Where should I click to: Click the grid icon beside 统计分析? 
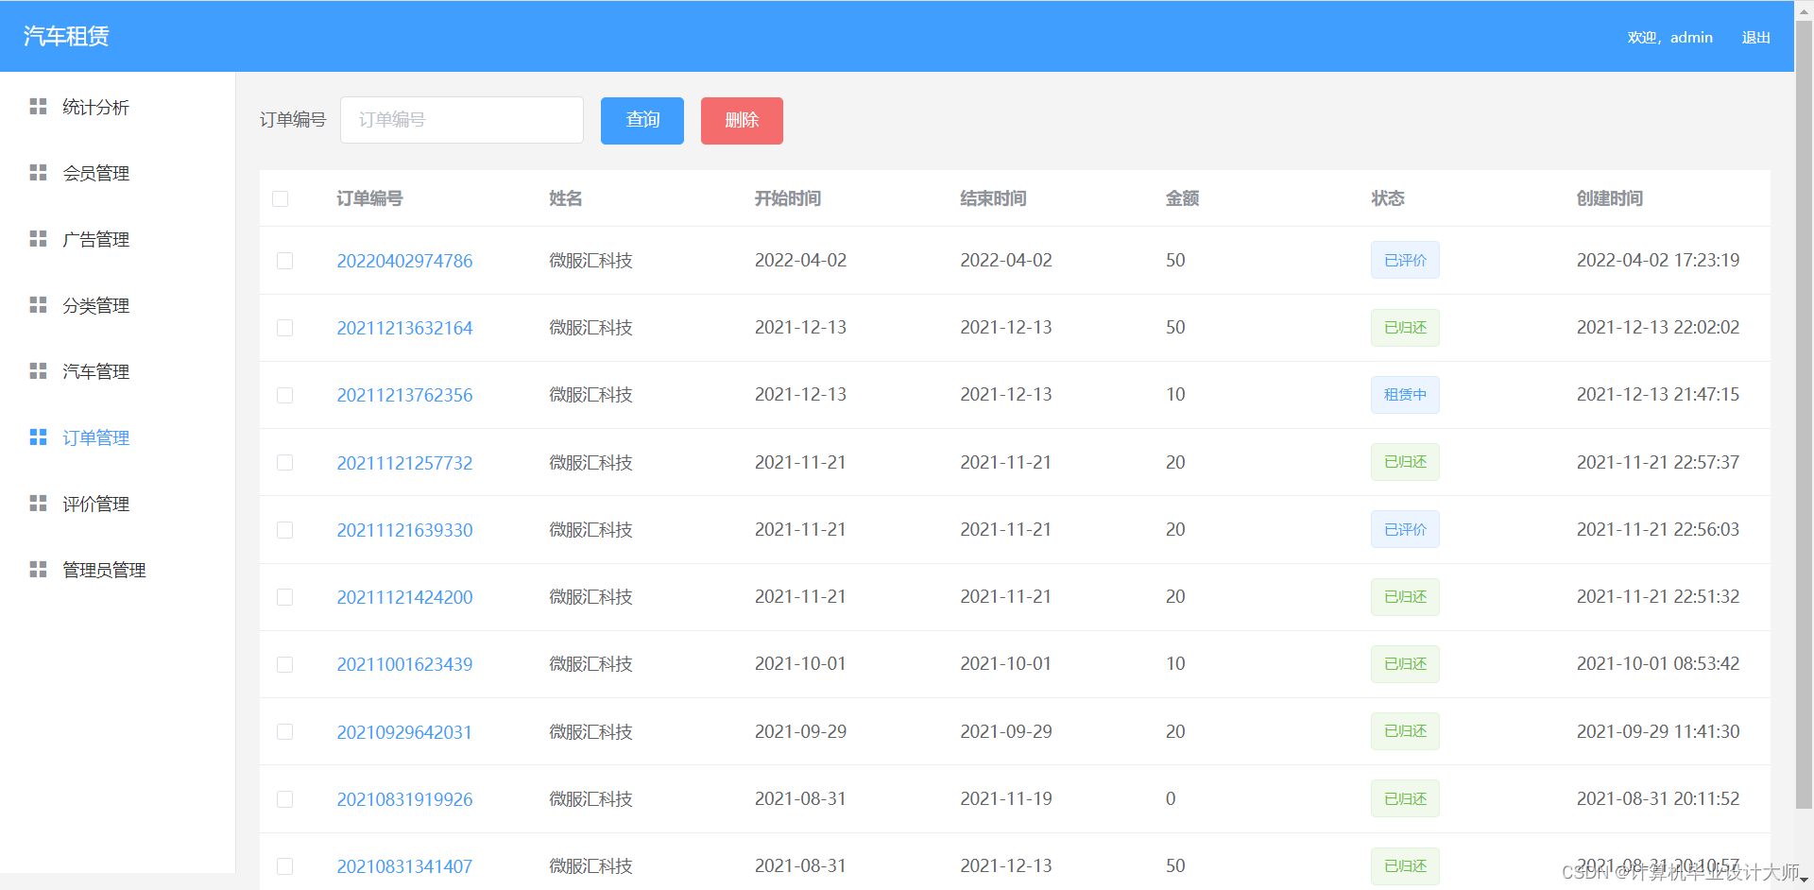(x=38, y=107)
